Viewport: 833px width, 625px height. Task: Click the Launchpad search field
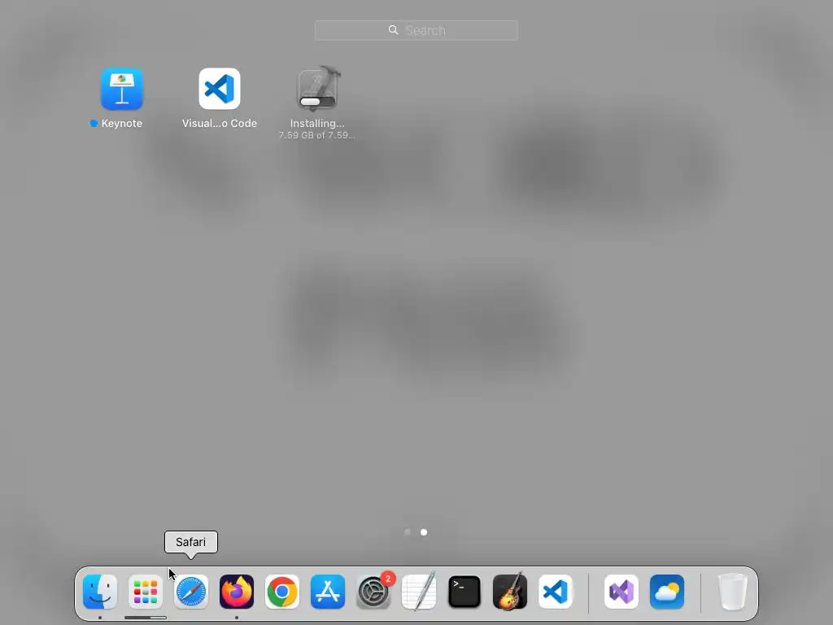416,30
